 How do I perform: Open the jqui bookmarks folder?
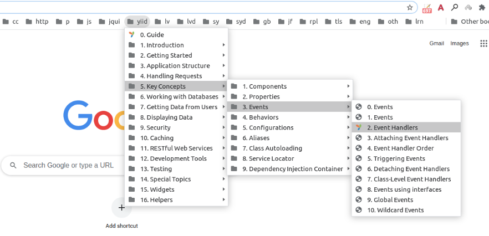tap(110, 22)
